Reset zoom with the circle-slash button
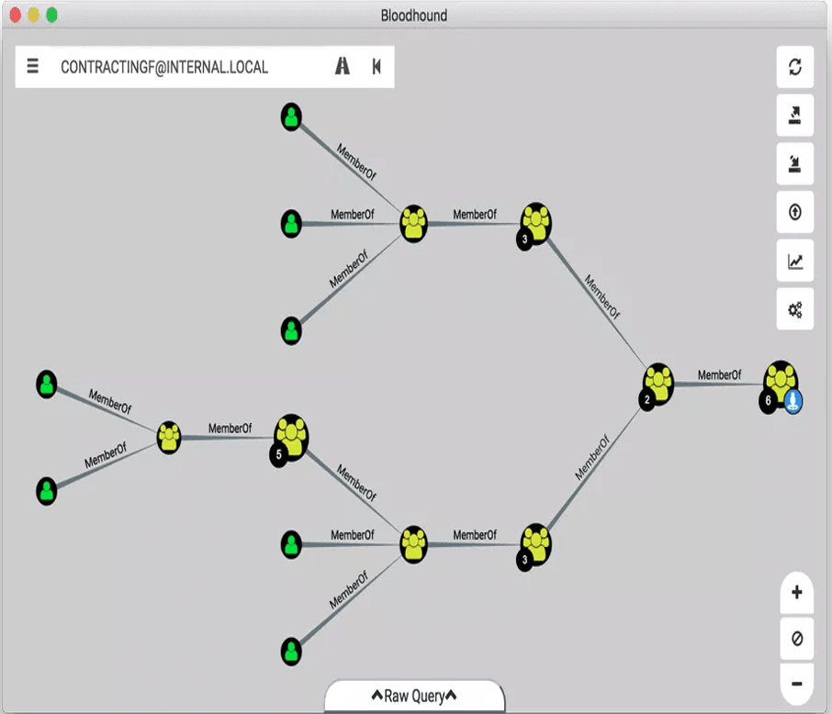 pos(796,639)
